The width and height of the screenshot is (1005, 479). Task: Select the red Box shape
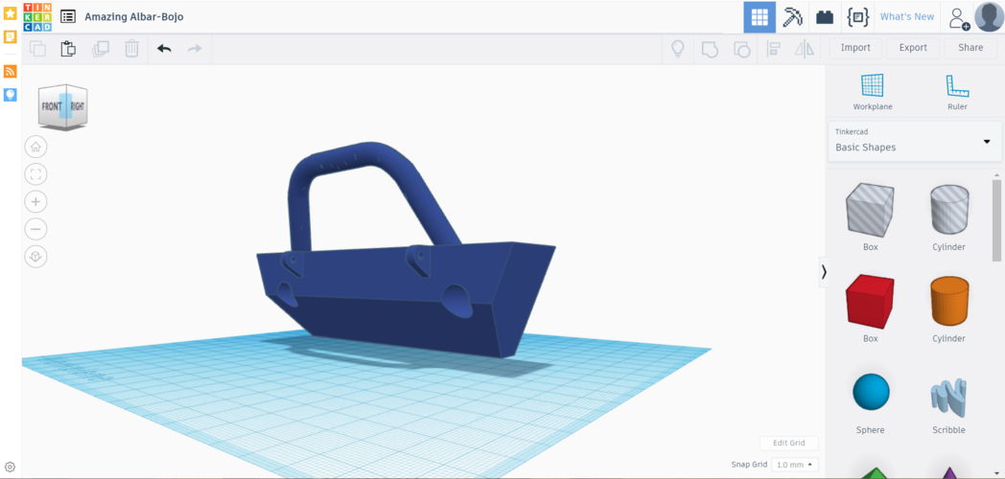point(870,301)
